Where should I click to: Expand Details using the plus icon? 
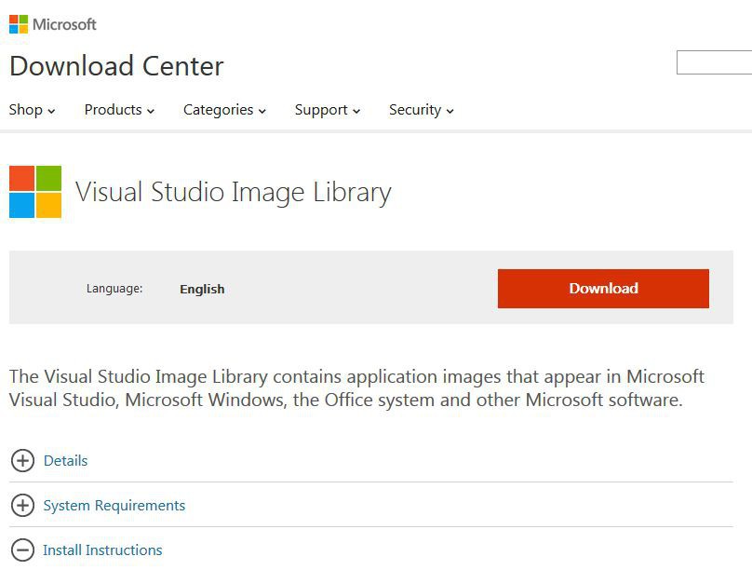pos(22,460)
